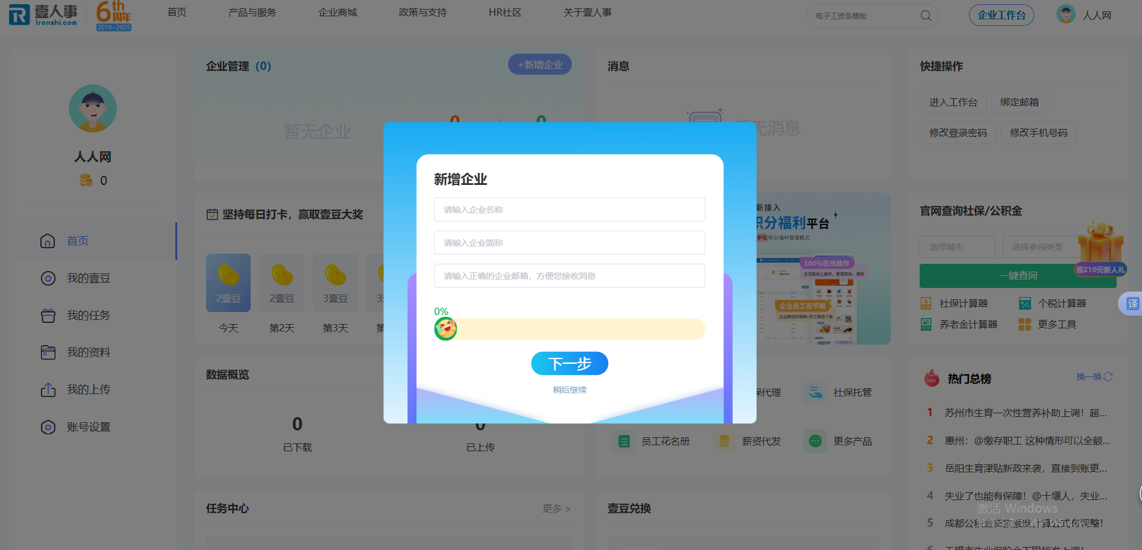Open the 产品与服务 menu
This screenshot has height=550, width=1142.
tap(252, 13)
